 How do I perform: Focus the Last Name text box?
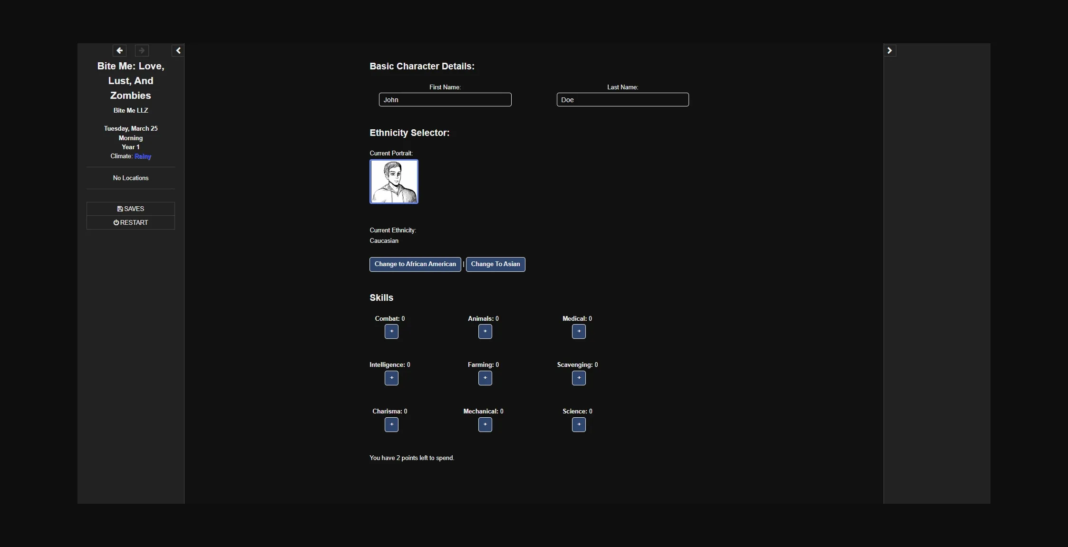coord(622,100)
